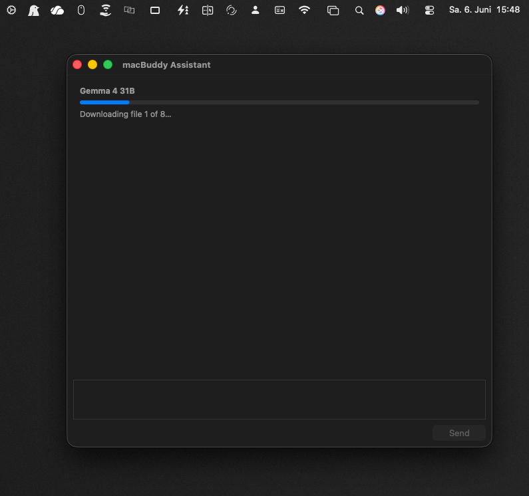This screenshot has width=529, height=496.
Task: Click the stacked windows menu bar icon
Action: (333, 11)
